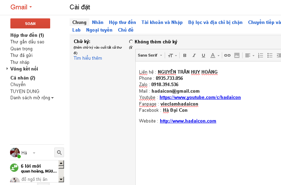Open the Hà chat status dropdown arrow
This screenshot has width=281, height=185.
pos(34,153)
